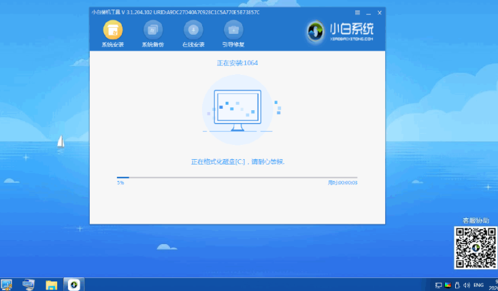Click the first taskbar monitor icon

(7, 284)
